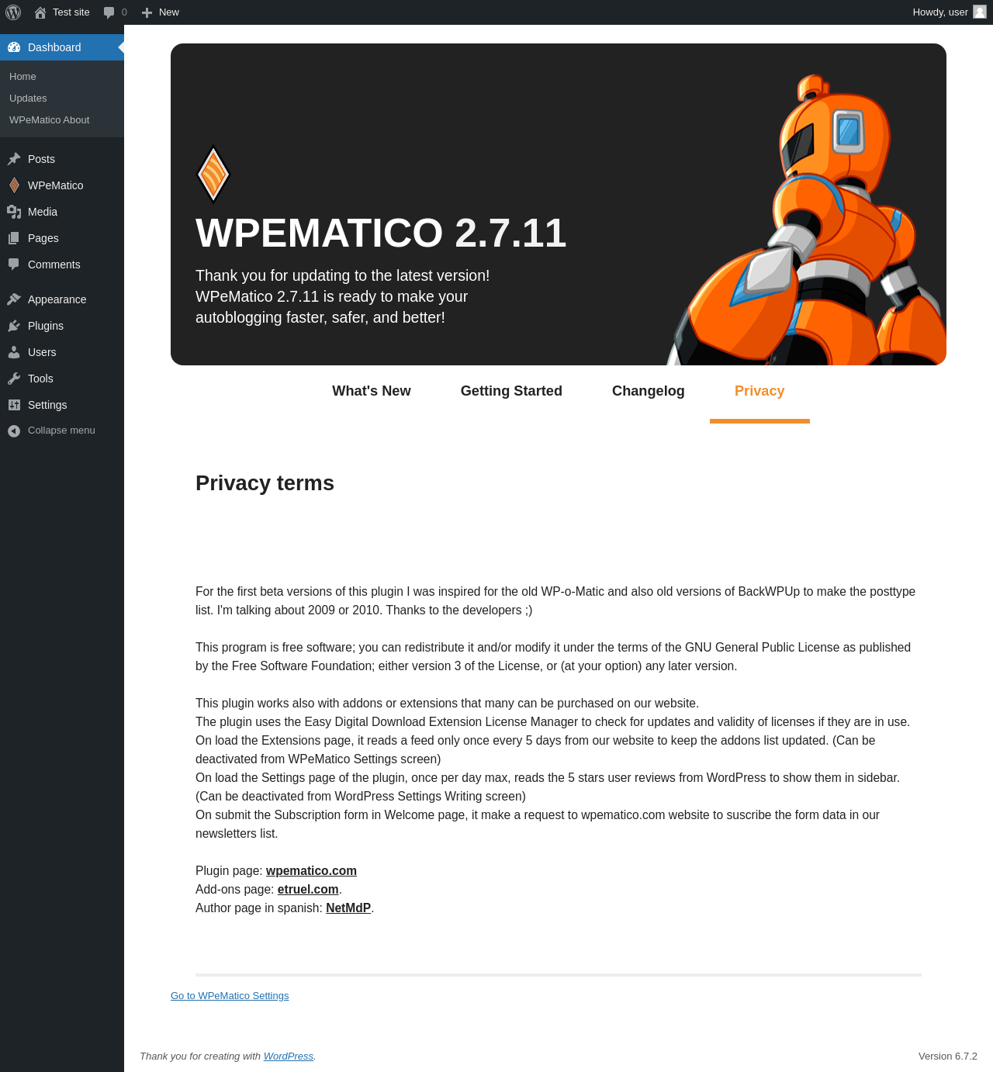
Task: Switch to the What's New tab
Action: 372,391
